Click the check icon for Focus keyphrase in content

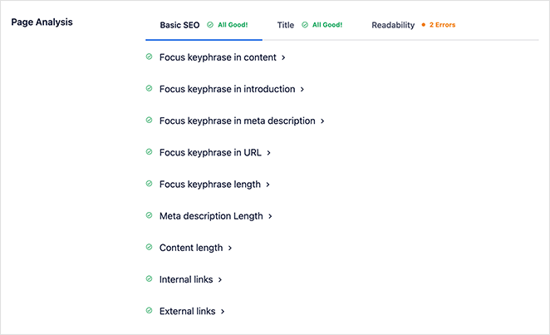tap(149, 57)
